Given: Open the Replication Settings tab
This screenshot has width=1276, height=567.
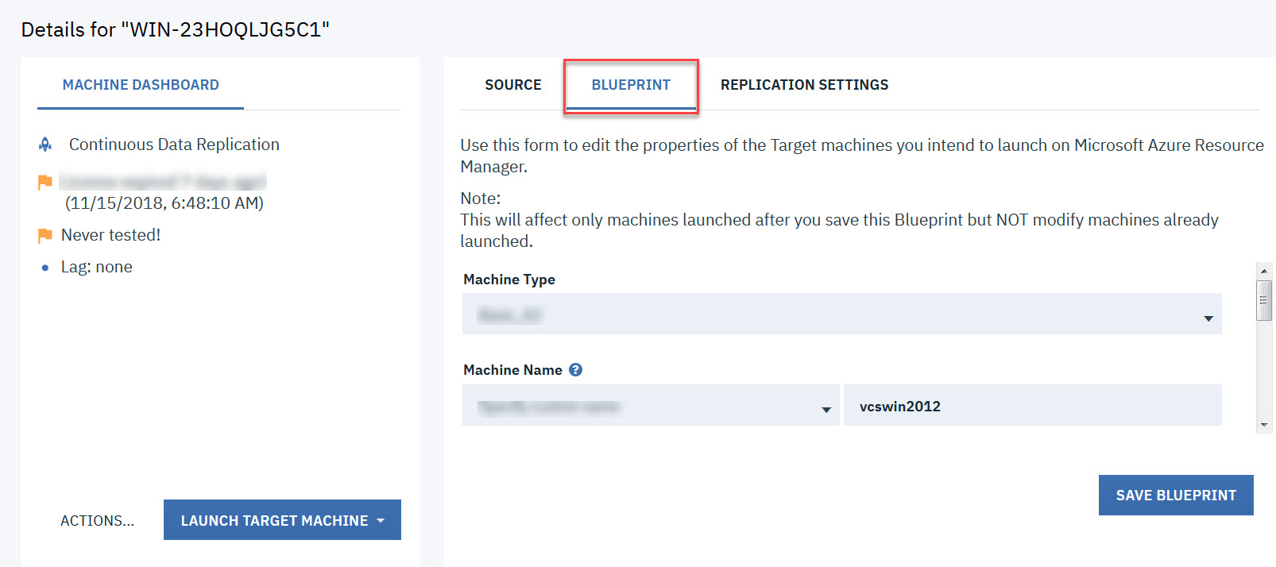Looking at the screenshot, I should point(804,85).
